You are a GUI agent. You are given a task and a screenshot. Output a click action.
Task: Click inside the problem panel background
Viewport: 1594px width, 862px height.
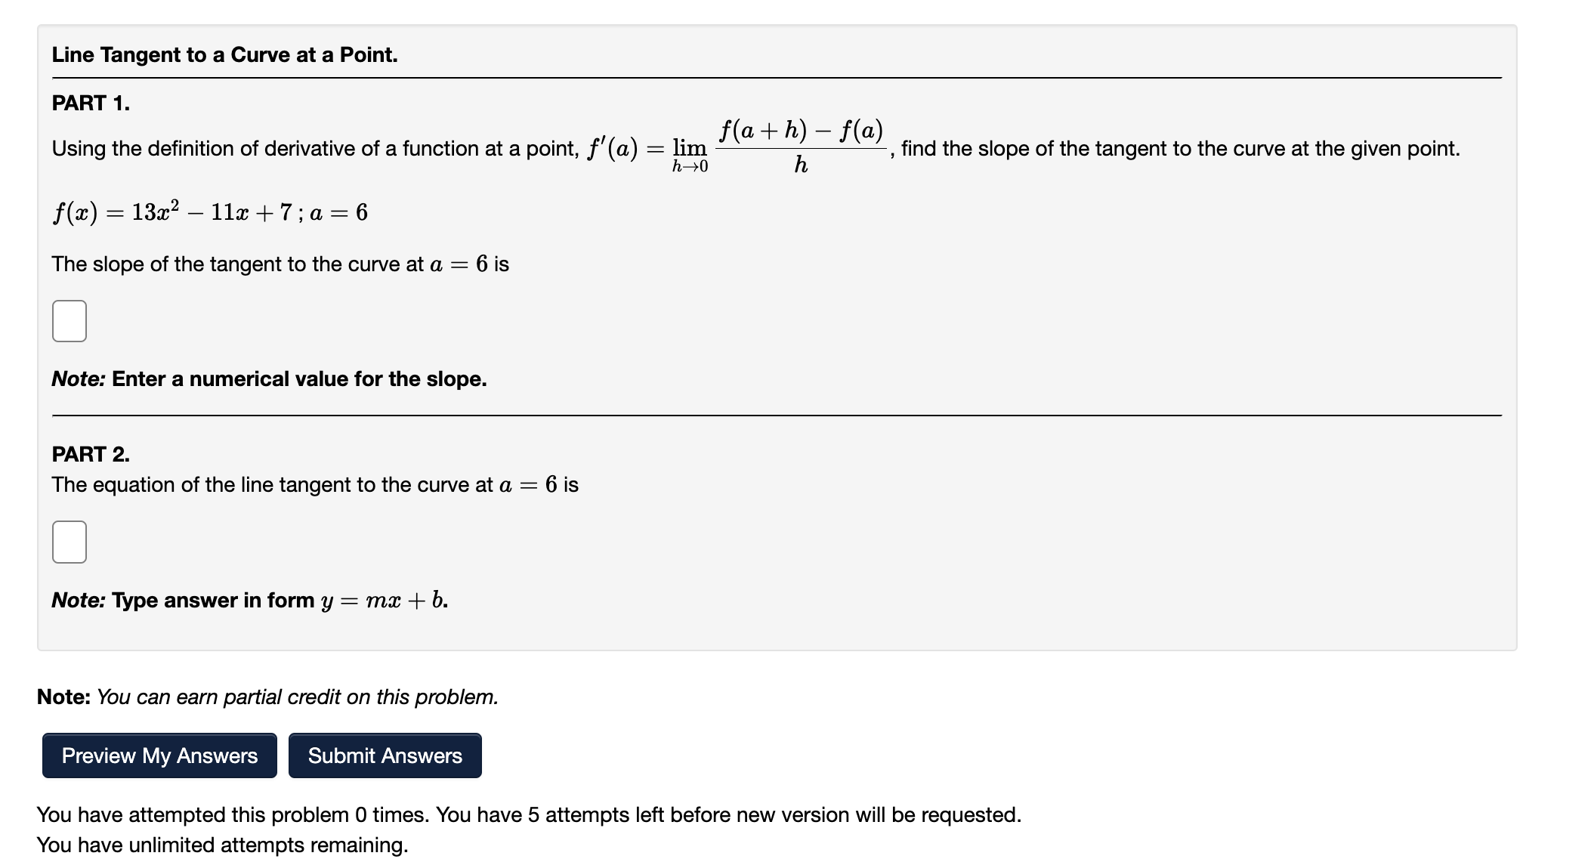point(1209,340)
